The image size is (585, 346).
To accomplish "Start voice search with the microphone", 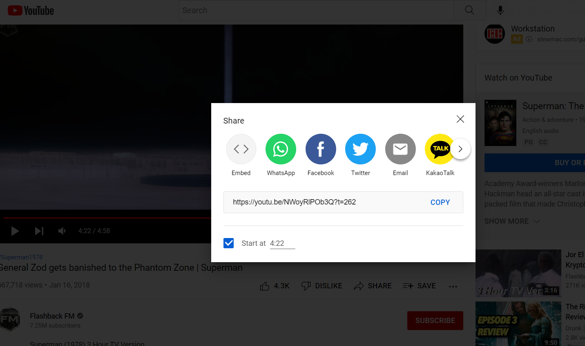I will point(500,10).
